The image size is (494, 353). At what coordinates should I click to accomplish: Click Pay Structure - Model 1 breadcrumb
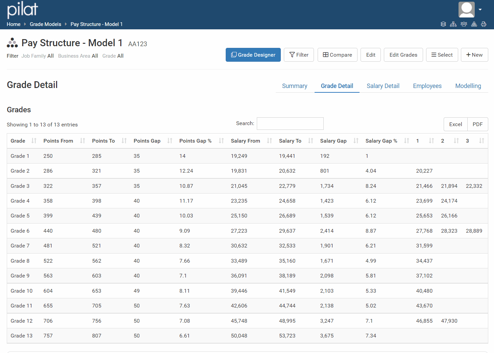96,24
